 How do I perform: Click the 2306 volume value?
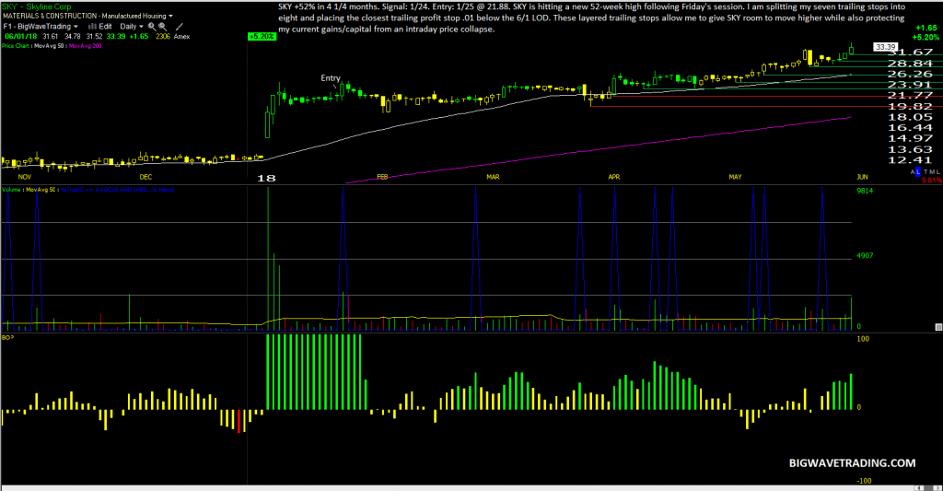click(x=163, y=37)
